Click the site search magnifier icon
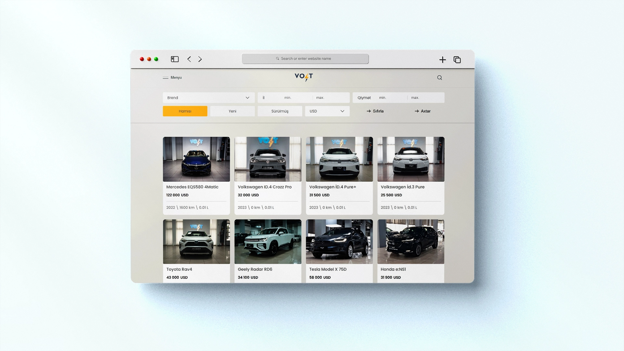This screenshot has height=351, width=624. coord(439,78)
